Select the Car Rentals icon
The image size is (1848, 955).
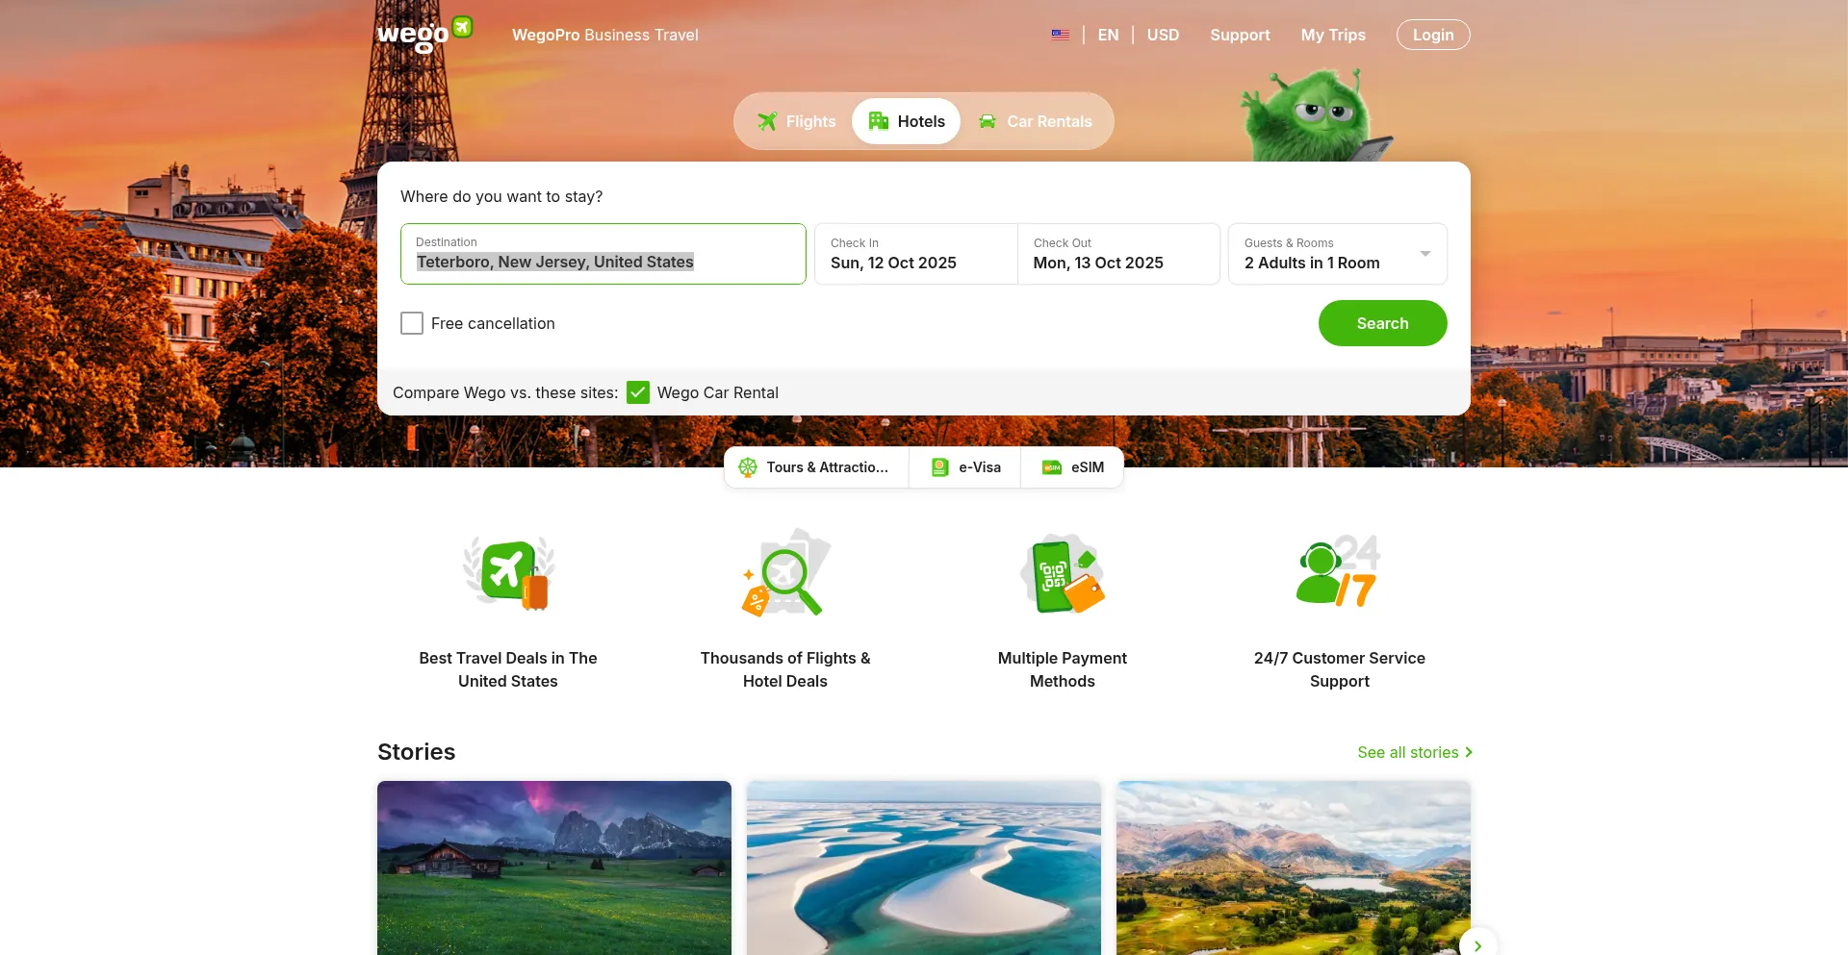coord(987,121)
